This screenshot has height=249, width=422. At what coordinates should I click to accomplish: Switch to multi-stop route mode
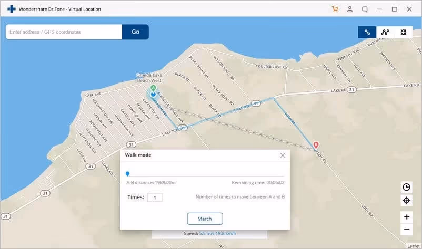tap(385, 32)
